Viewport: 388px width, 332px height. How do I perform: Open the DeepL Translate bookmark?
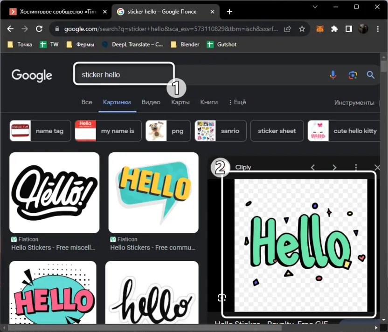[x=132, y=44]
